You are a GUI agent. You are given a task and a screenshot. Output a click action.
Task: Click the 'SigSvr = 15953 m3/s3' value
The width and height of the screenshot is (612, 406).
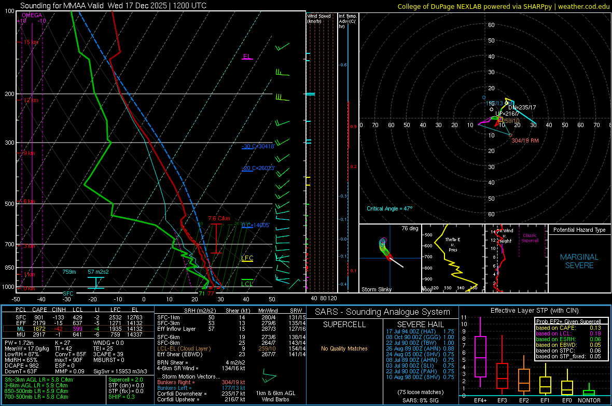click(120, 371)
